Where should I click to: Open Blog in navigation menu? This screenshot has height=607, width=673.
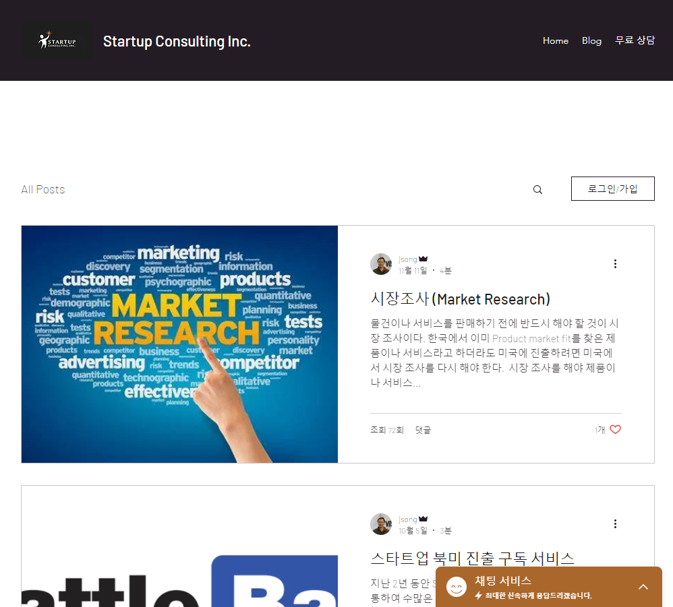[591, 40]
